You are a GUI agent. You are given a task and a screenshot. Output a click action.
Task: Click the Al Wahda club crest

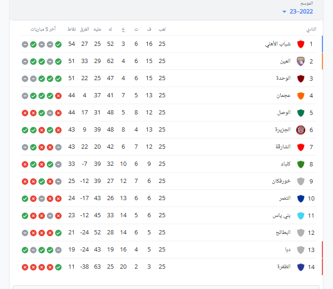click(x=301, y=79)
